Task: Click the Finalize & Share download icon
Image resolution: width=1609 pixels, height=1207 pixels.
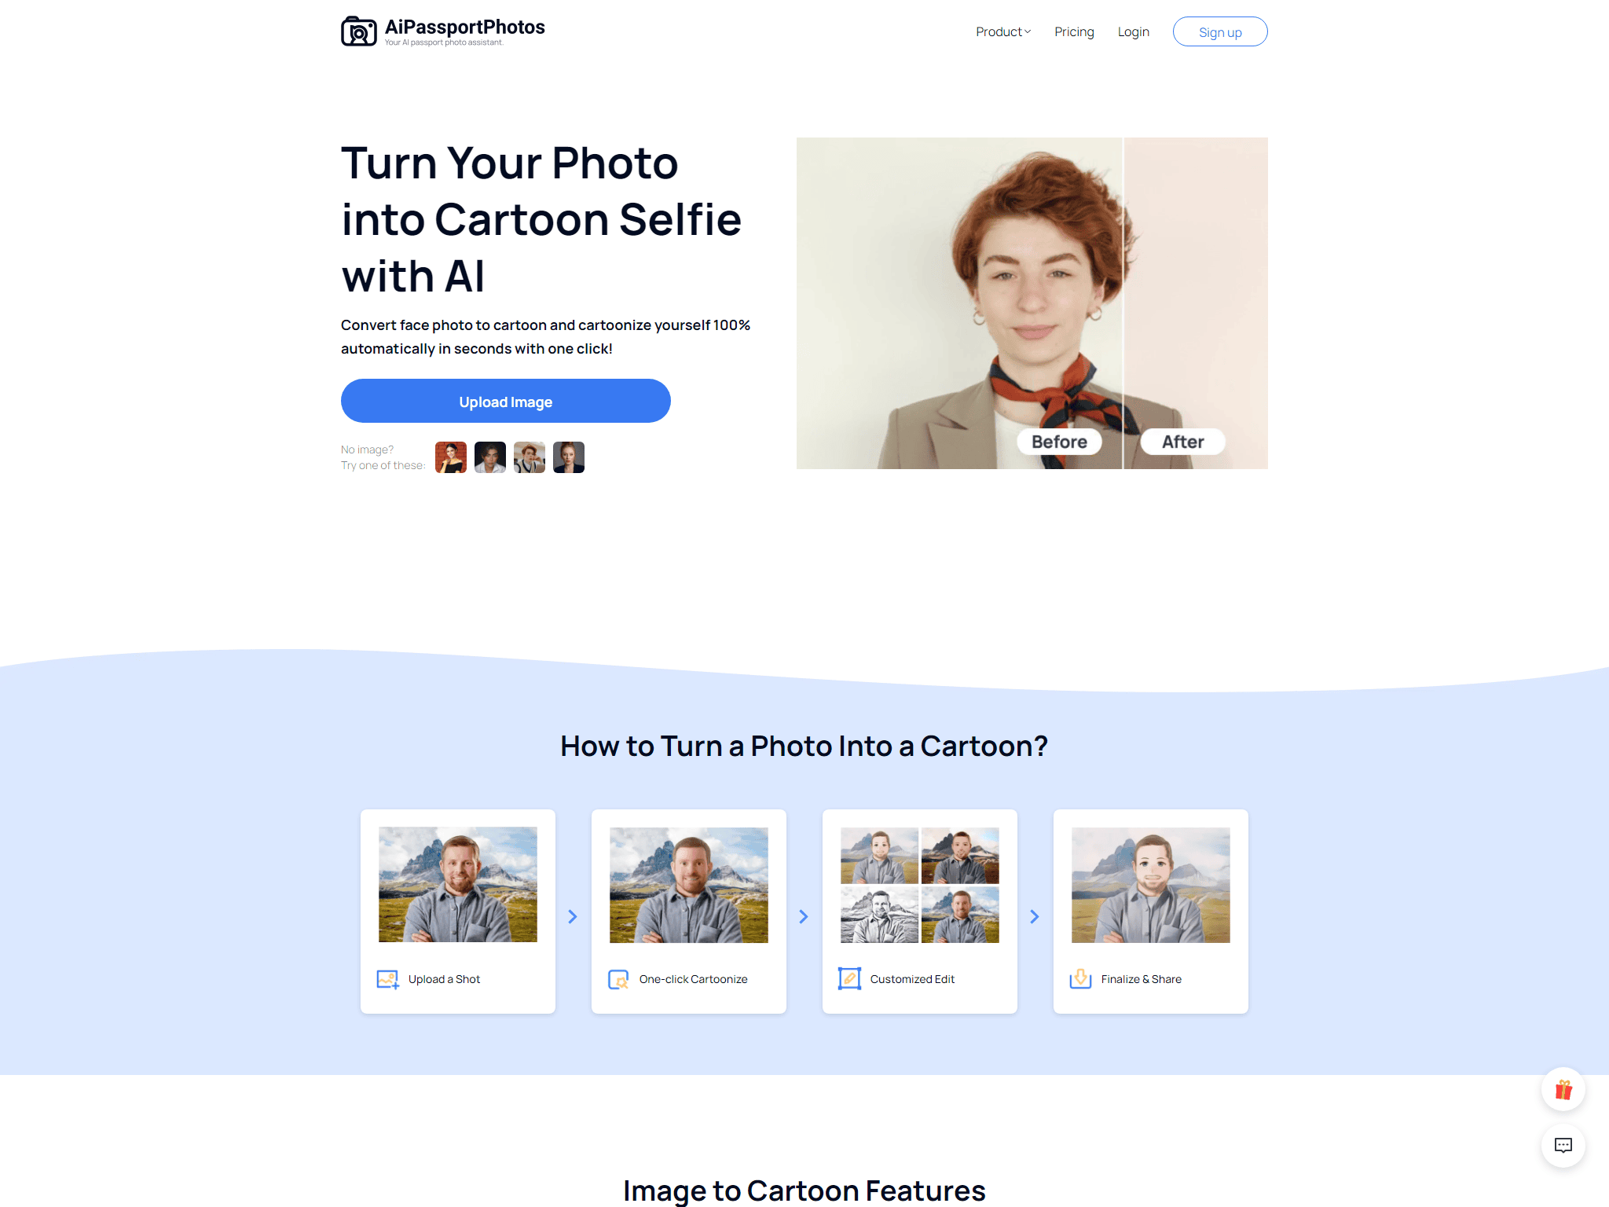Action: coord(1080,978)
